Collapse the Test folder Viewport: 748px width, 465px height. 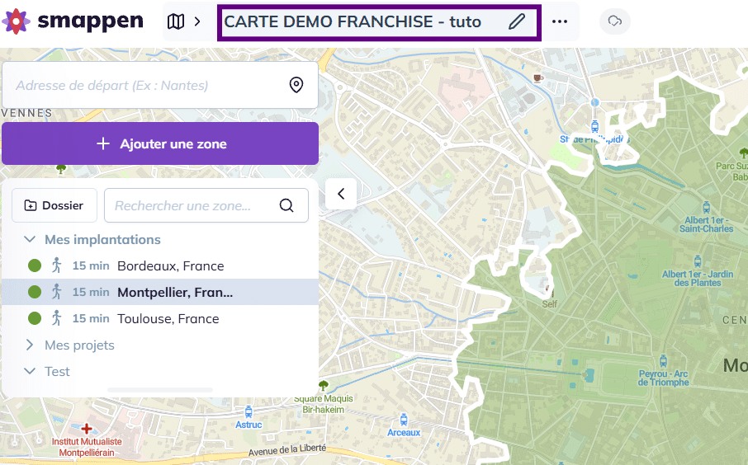point(30,371)
